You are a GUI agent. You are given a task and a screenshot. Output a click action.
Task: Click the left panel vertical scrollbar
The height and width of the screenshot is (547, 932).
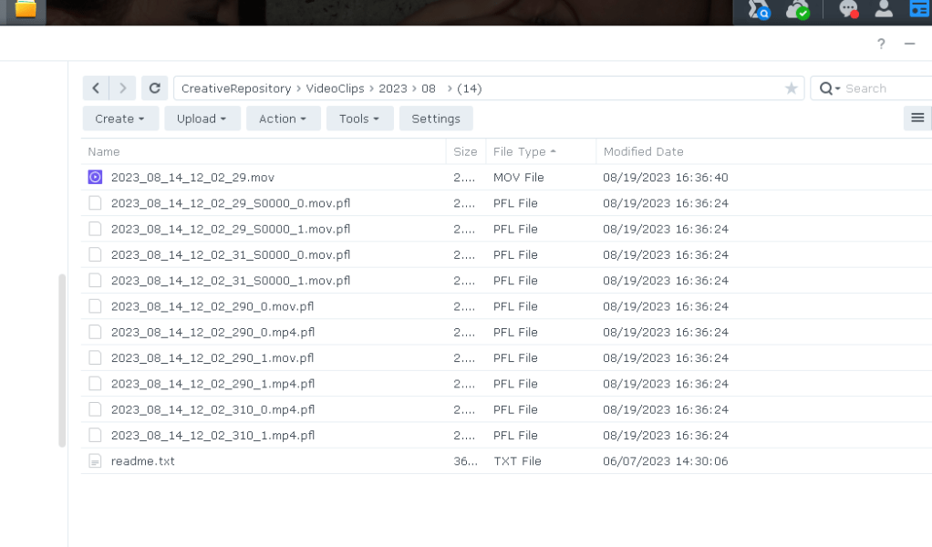pyautogui.click(x=62, y=360)
